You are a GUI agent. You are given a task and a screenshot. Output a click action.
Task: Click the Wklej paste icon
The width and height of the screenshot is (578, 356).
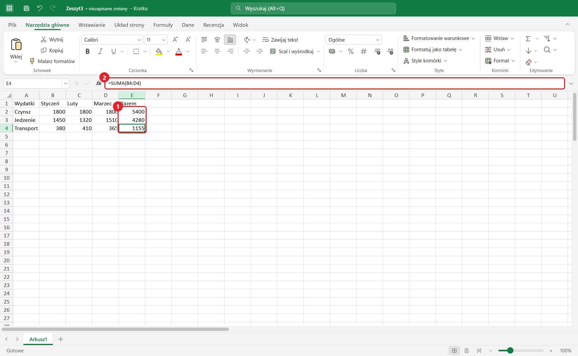pos(16,44)
